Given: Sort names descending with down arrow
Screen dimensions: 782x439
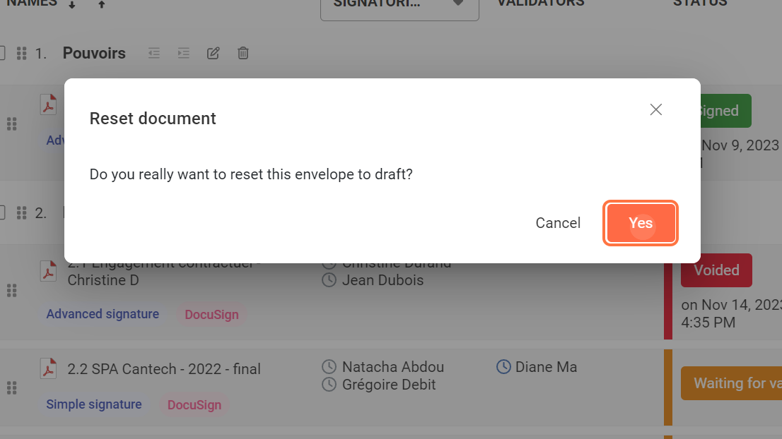Looking at the screenshot, I should [71, 5].
